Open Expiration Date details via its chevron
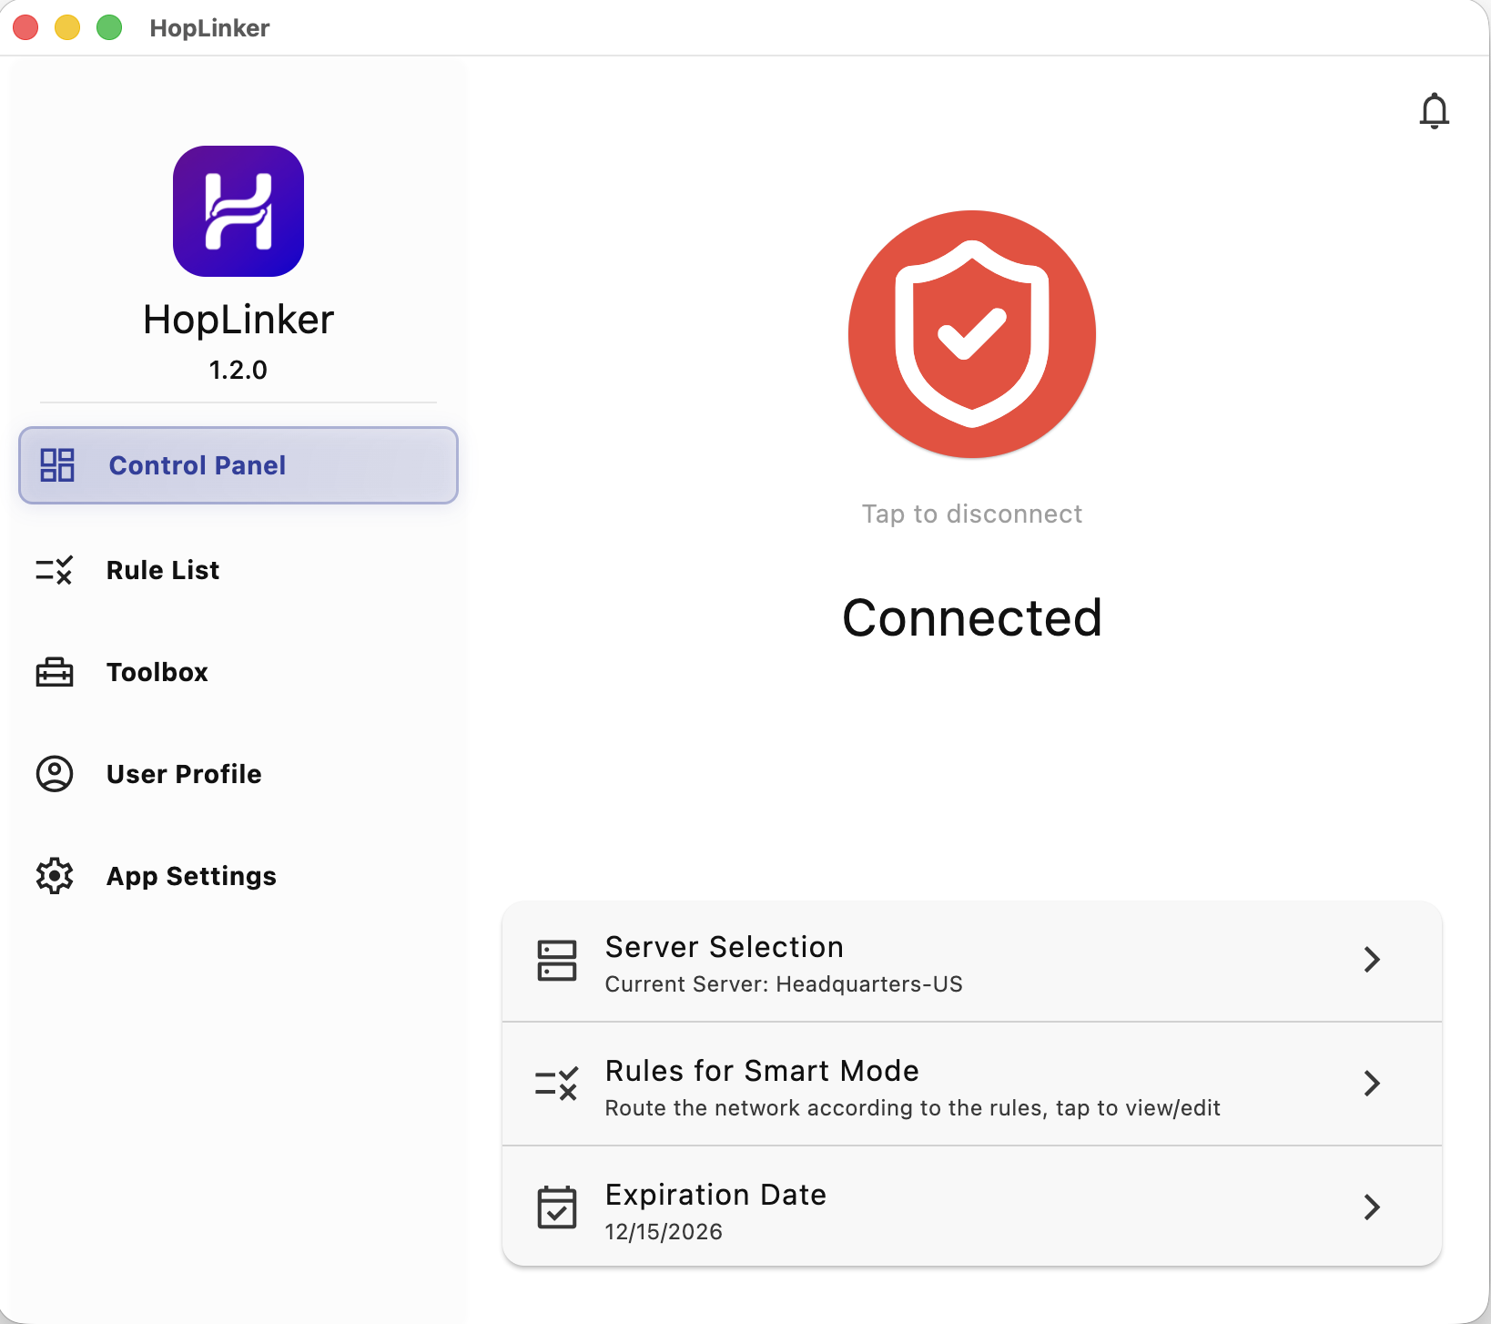This screenshot has width=1491, height=1324. [1372, 1207]
